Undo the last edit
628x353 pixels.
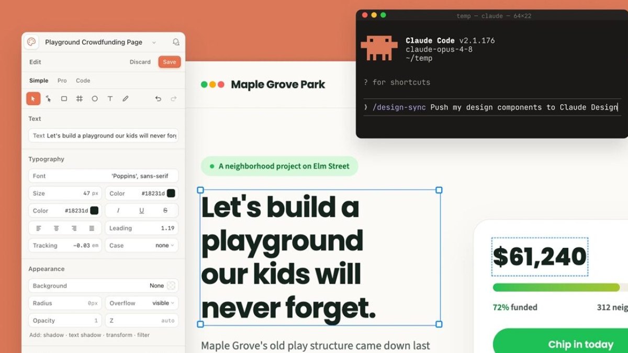158,98
